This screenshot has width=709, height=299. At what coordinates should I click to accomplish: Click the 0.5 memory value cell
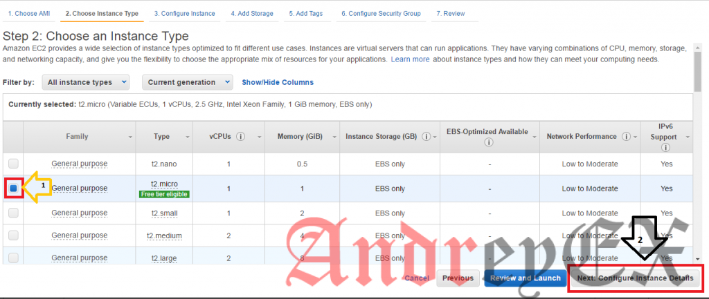tap(302, 164)
